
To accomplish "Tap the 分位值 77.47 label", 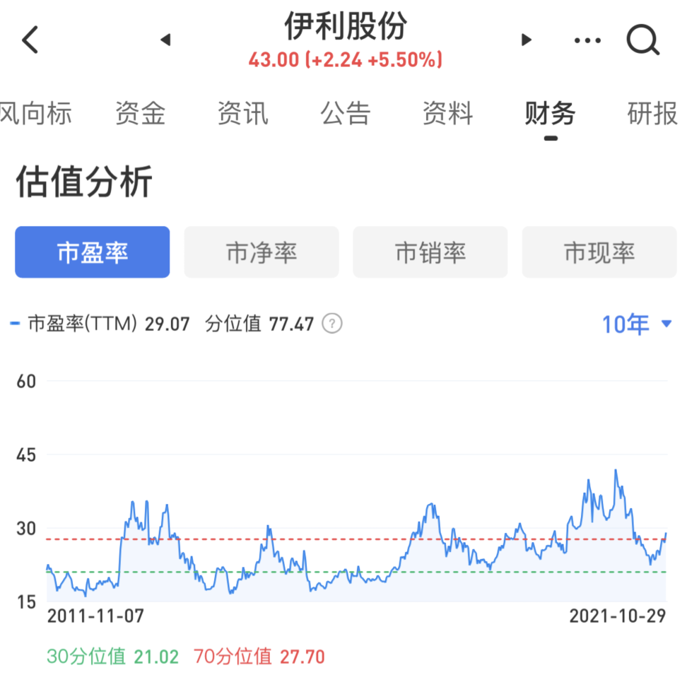I will click(259, 324).
